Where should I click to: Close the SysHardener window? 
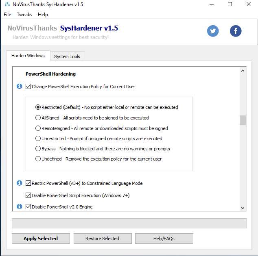[x=249, y=4]
